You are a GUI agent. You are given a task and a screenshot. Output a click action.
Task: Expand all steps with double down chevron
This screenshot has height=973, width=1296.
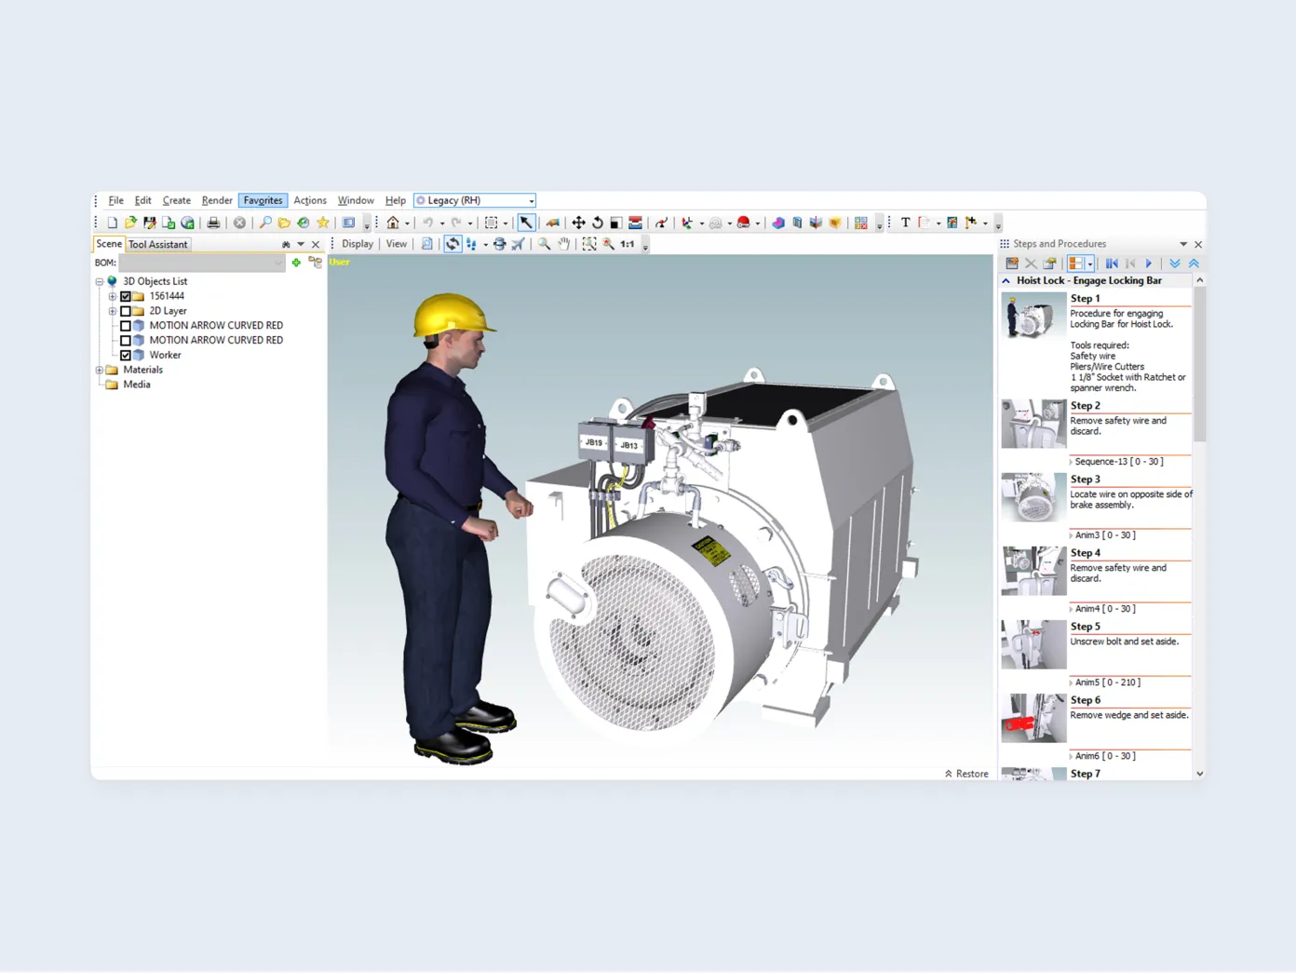coord(1175,264)
